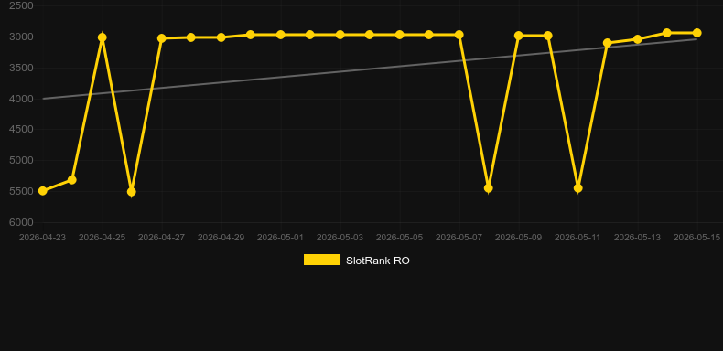Select the data point for 2026-05-05
This screenshot has height=351, width=723.
(x=399, y=35)
